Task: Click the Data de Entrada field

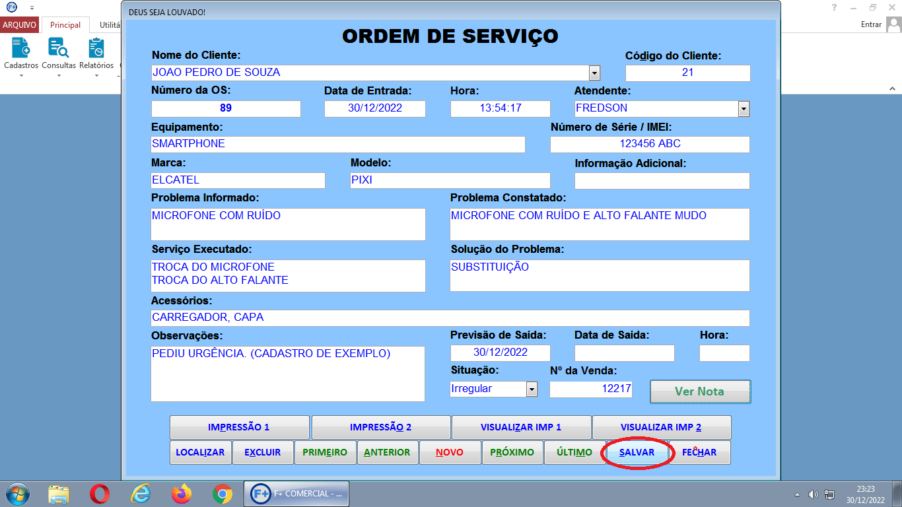Action: [x=374, y=109]
